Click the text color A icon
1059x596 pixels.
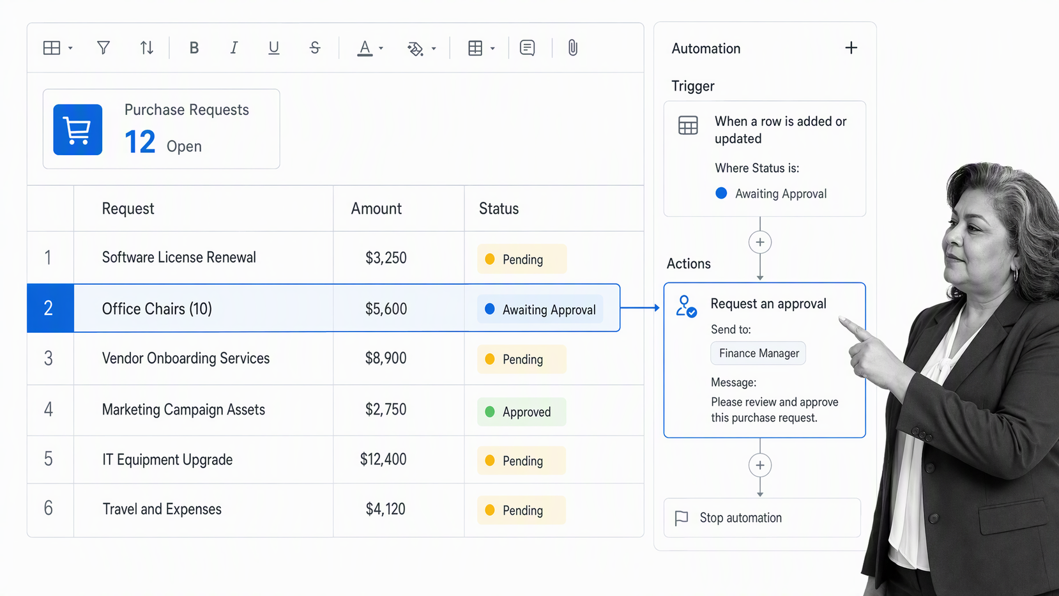(x=365, y=48)
